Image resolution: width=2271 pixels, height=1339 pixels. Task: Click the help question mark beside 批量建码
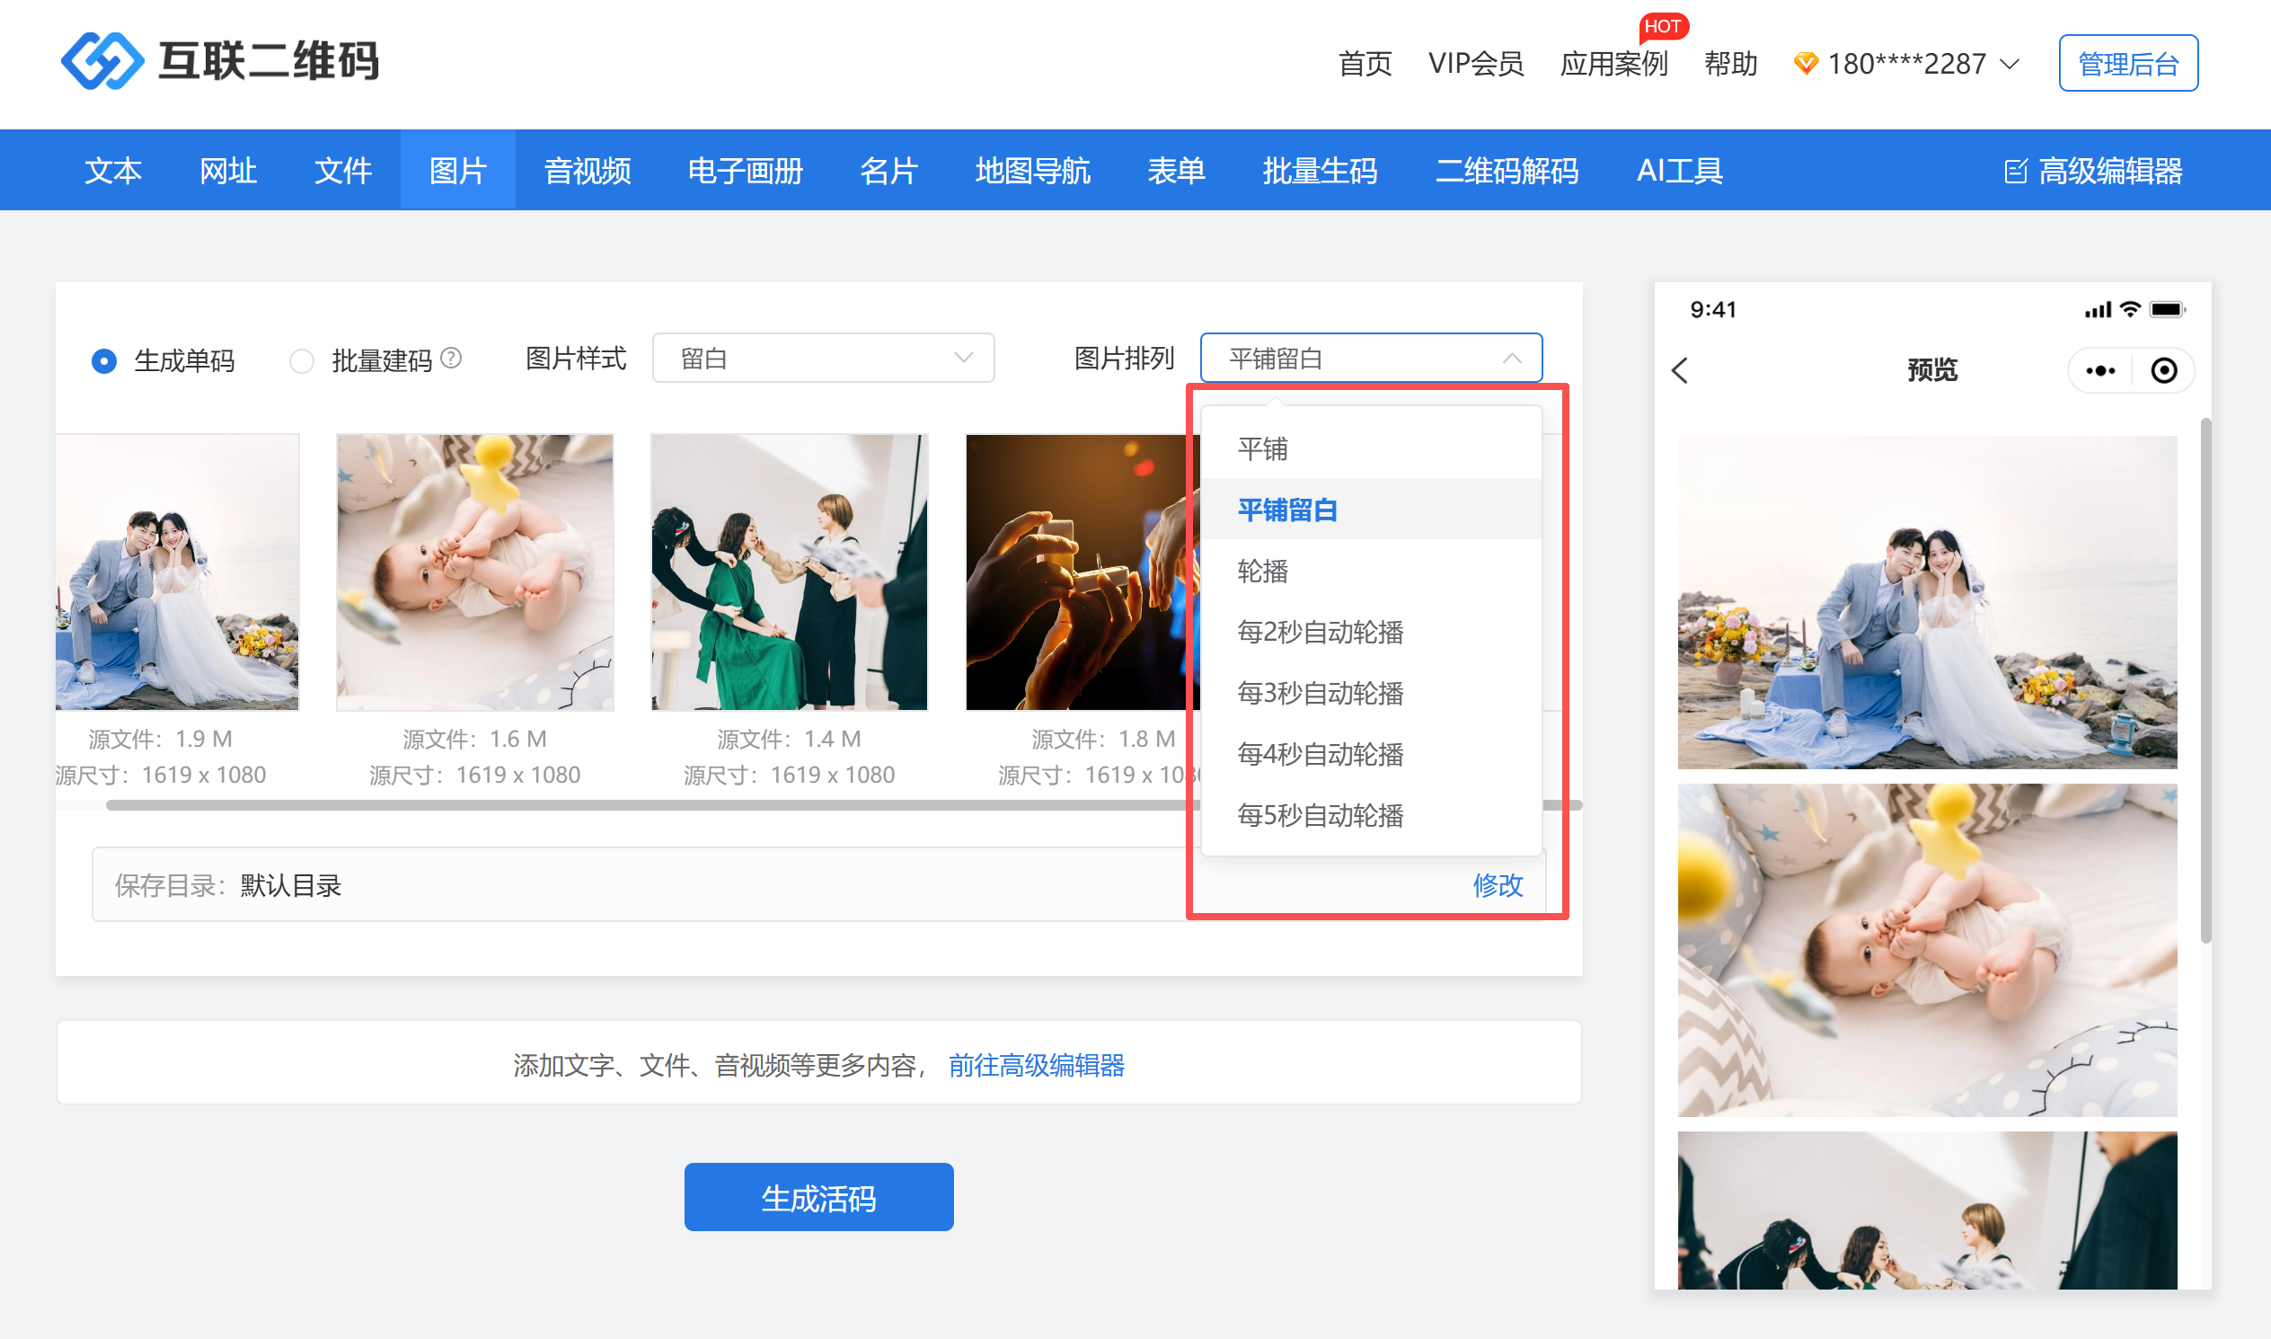(451, 359)
